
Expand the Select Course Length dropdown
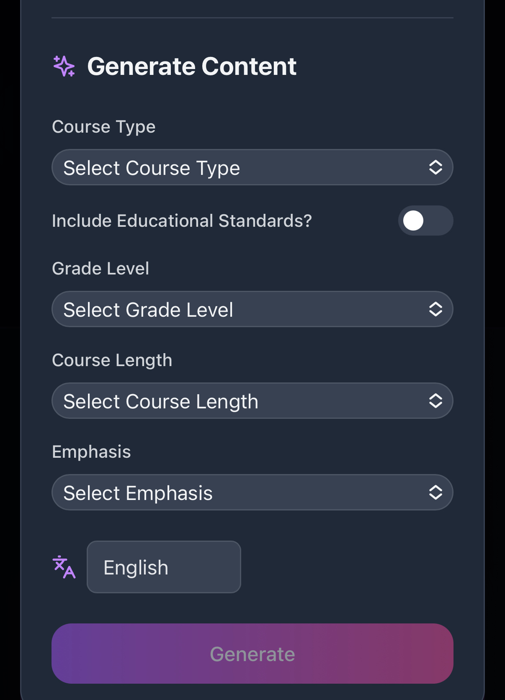coord(252,401)
